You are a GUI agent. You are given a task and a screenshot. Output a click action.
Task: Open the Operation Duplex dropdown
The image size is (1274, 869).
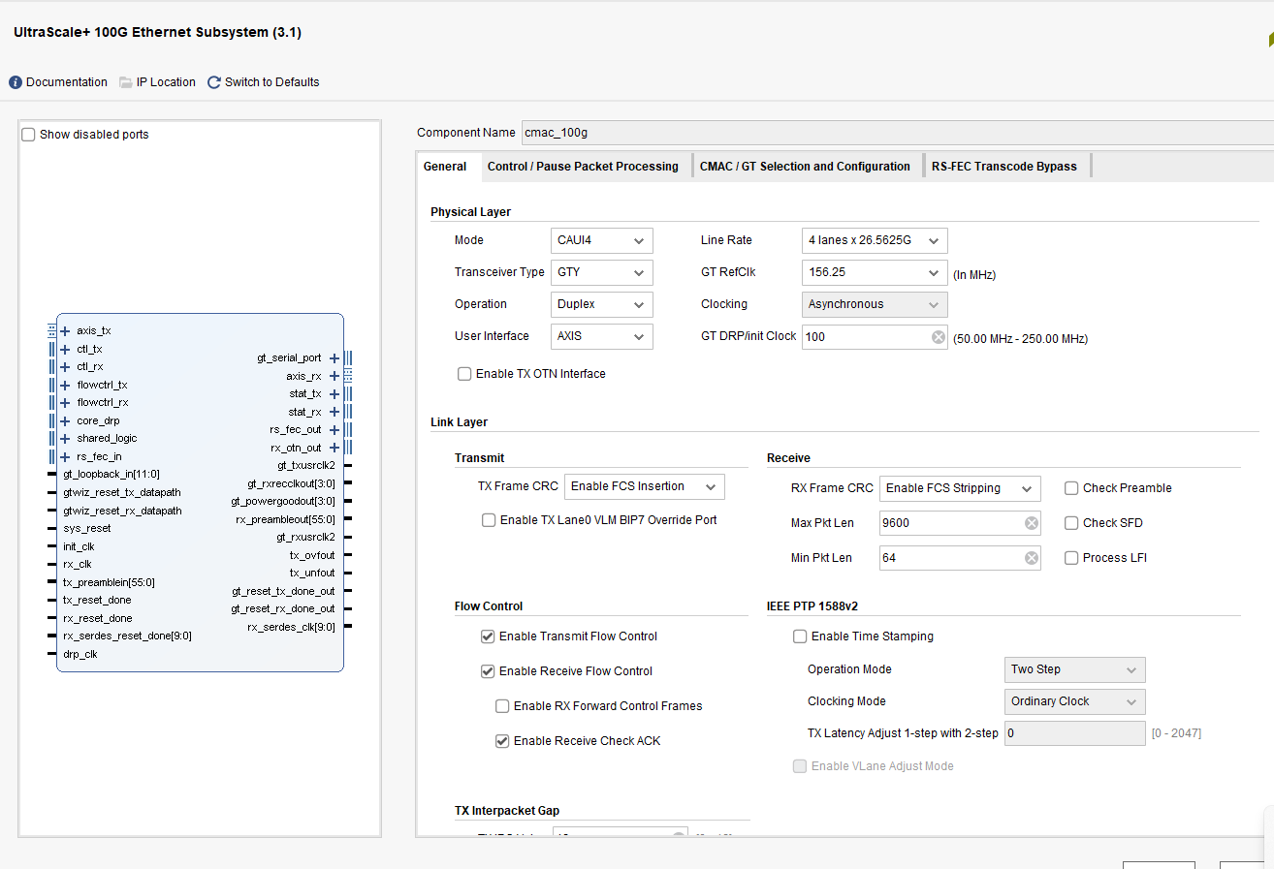point(602,304)
